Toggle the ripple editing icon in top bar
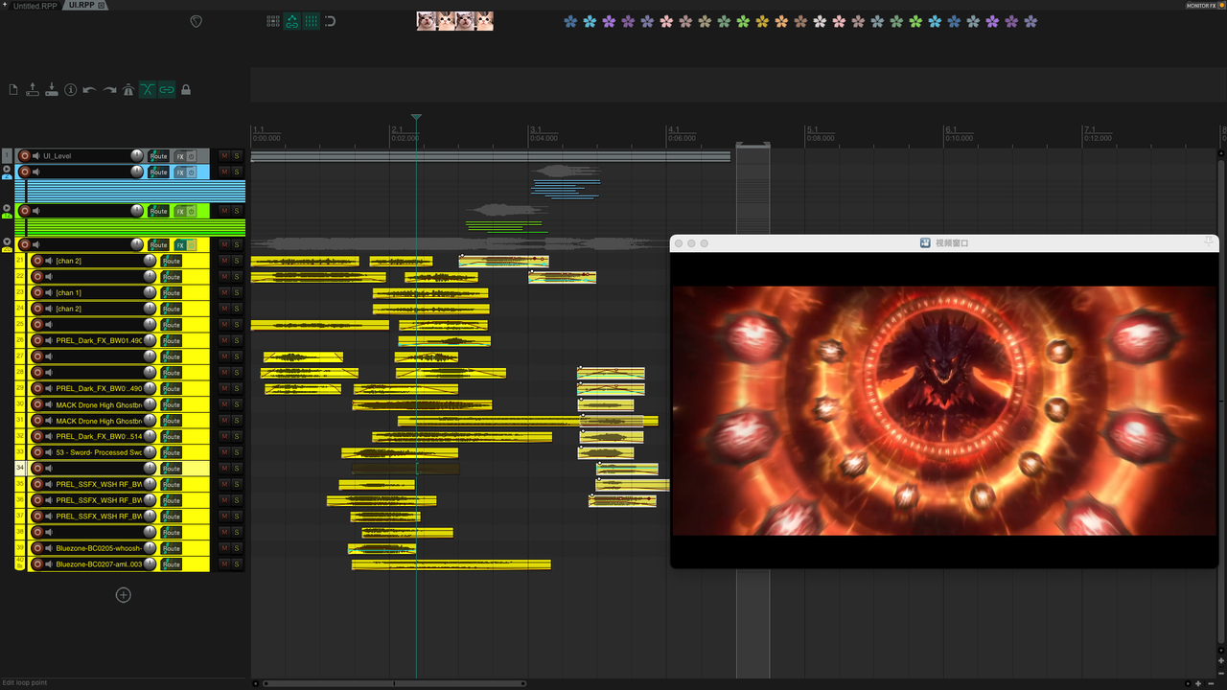The height and width of the screenshot is (690, 1227). click(291, 21)
